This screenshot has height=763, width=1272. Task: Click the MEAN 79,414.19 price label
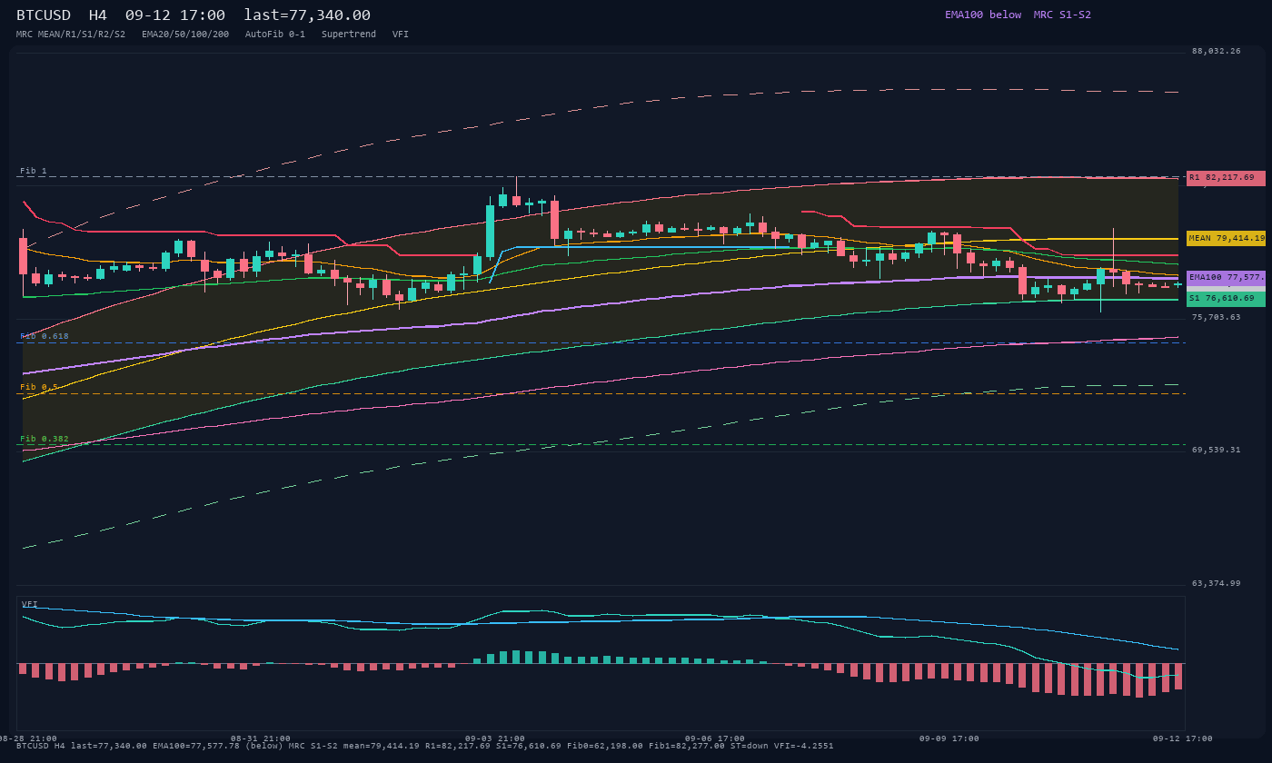[x=1226, y=238]
